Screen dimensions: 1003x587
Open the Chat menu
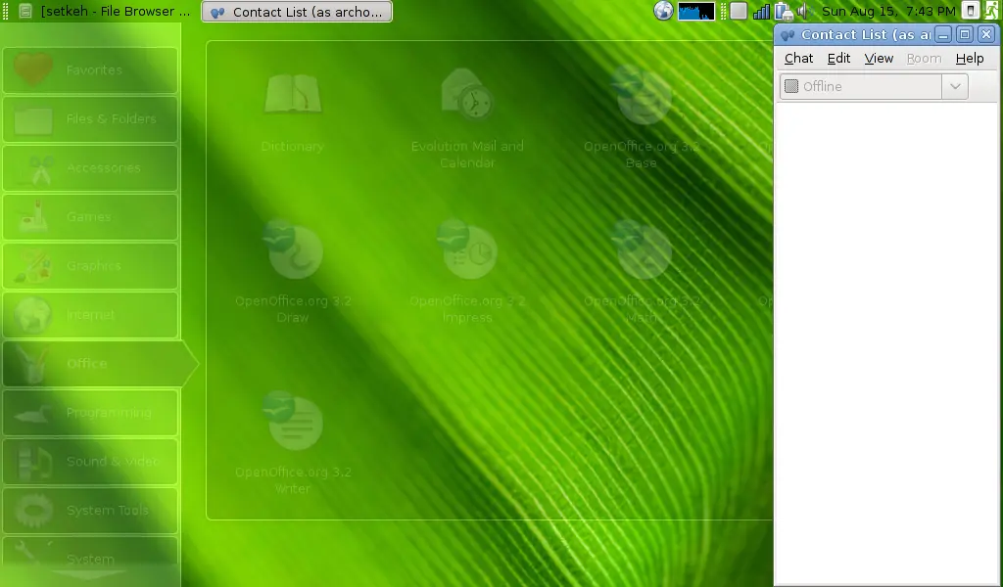pyautogui.click(x=798, y=58)
